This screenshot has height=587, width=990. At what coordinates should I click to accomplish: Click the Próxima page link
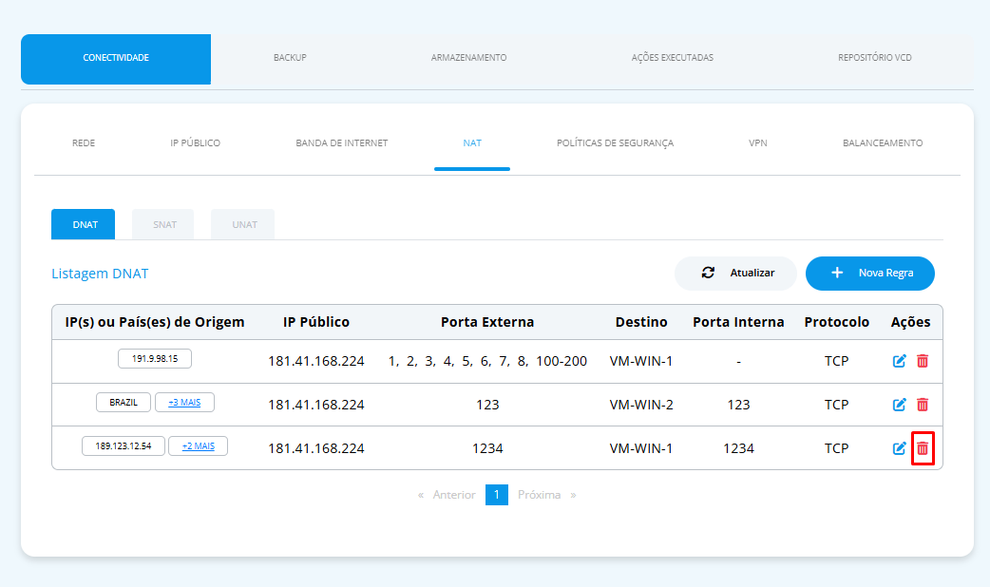click(x=540, y=495)
